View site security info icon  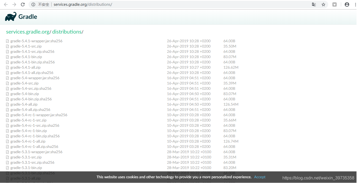[x=33, y=4]
